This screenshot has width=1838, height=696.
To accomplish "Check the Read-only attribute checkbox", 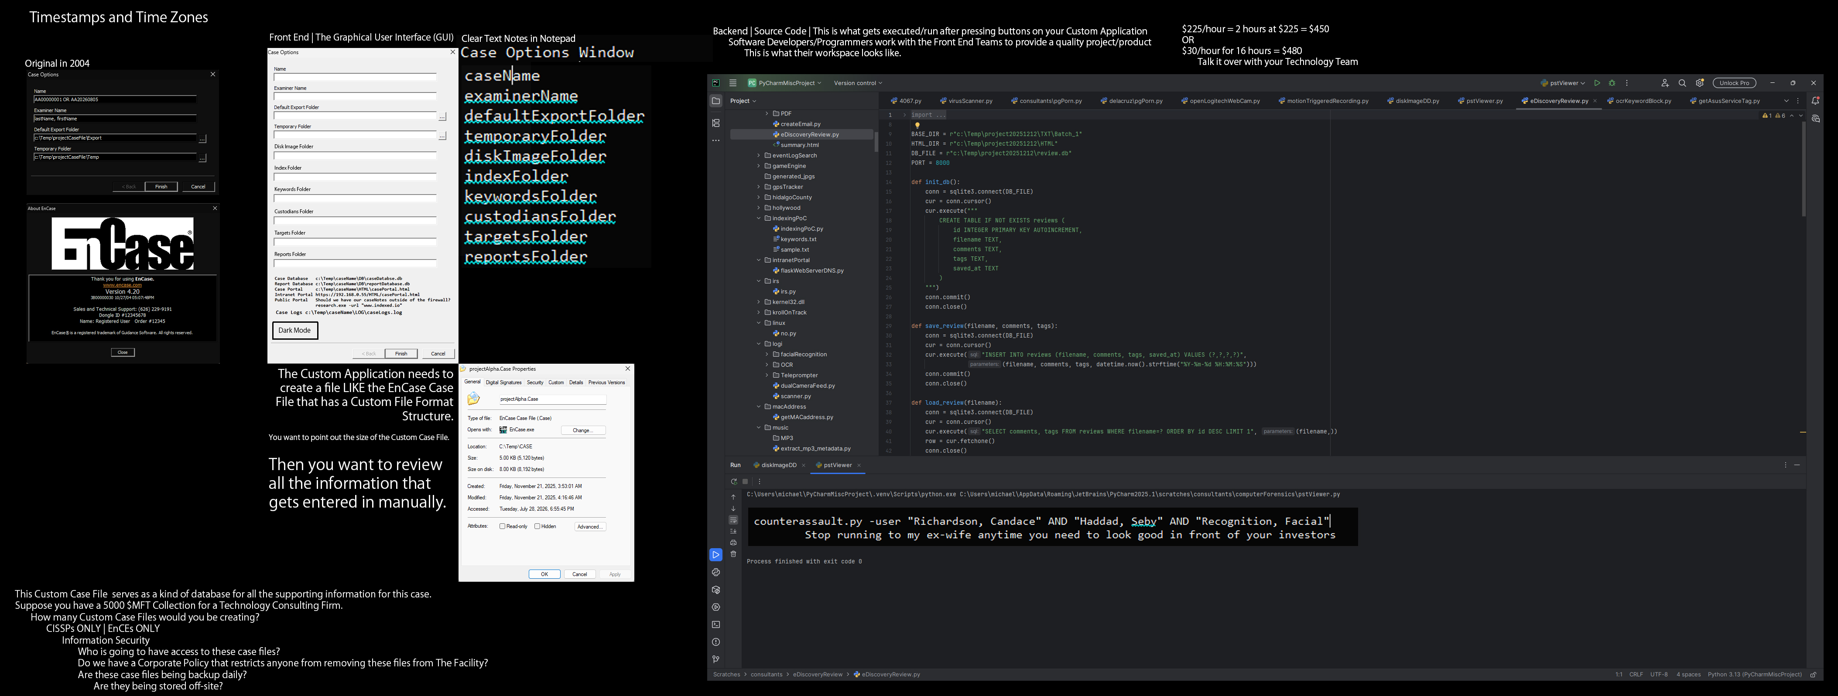I will (502, 526).
